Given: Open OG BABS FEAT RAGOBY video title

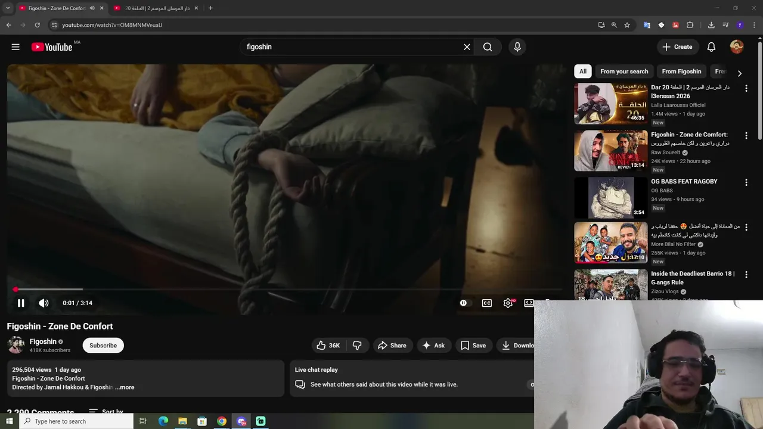Looking at the screenshot, I should (684, 182).
